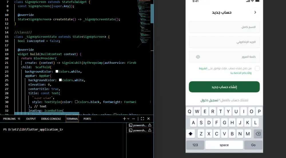The height and width of the screenshot is (158, 286).
Task: Select the second powershell terminal entry
Action: point(140,130)
